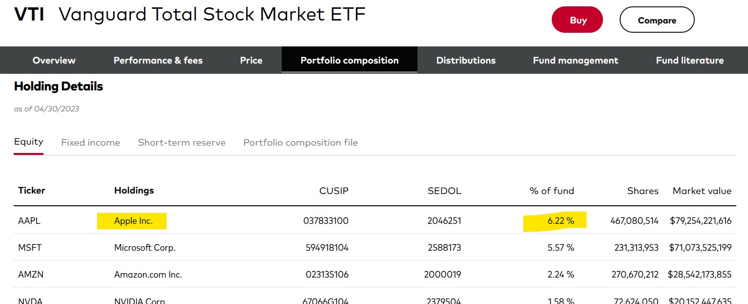Click the % of fund column header
748x304 pixels.
pos(552,191)
